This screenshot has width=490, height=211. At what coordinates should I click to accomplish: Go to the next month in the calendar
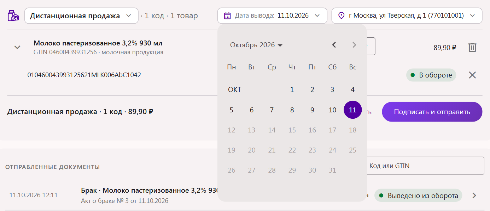354,45
